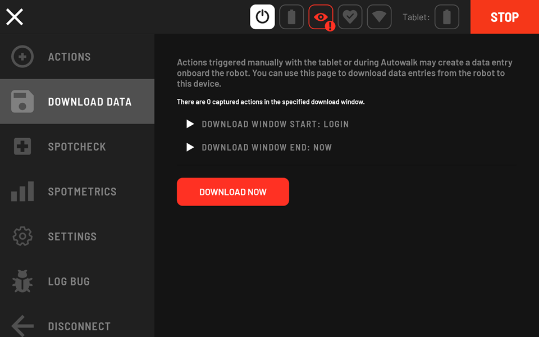Open the SPOTCHECK menu item
The image size is (539, 337).
coord(77,147)
